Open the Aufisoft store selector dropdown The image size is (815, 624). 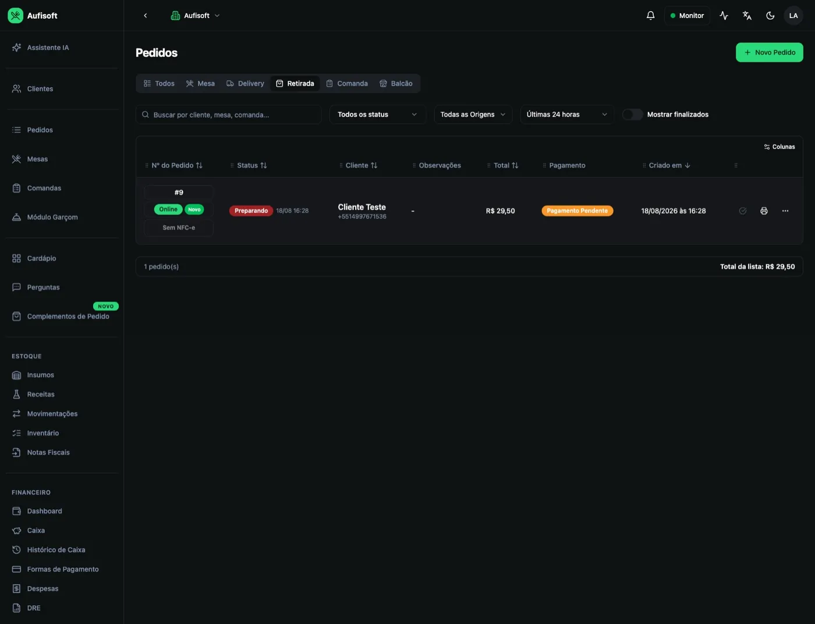(196, 16)
